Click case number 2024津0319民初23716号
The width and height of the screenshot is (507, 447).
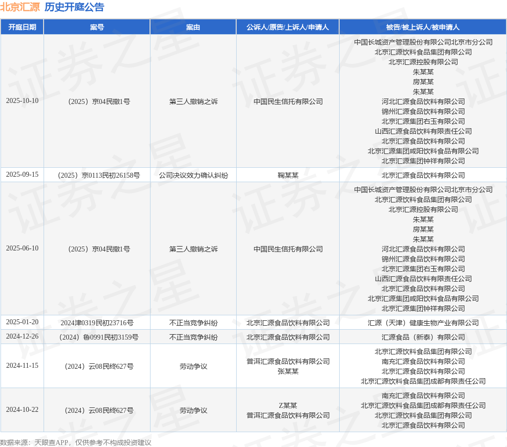(x=97, y=323)
